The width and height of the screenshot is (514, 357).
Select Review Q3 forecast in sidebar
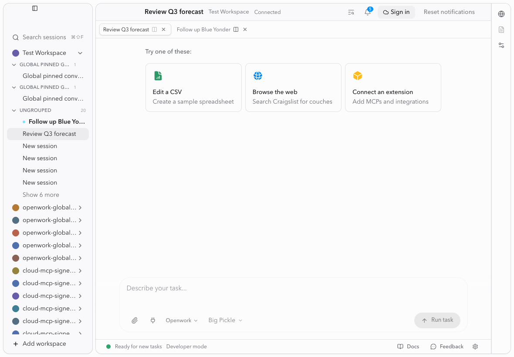pos(48,134)
